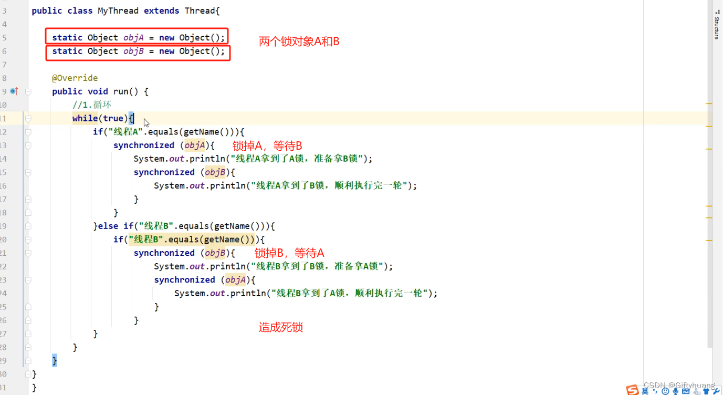The height and width of the screenshot is (395, 723).
Task: Click class name MyThread in declaration
Action: [x=119, y=11]
